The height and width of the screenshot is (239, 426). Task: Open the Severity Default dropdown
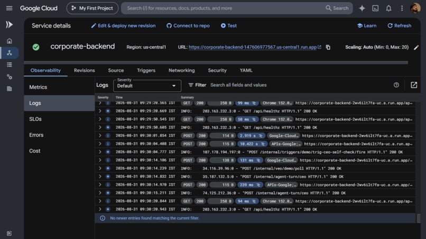tap(147, 85)
